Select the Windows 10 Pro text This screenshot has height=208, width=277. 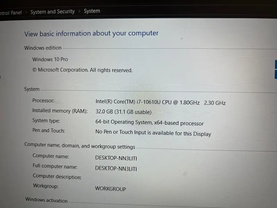click(x=50, y=60)
